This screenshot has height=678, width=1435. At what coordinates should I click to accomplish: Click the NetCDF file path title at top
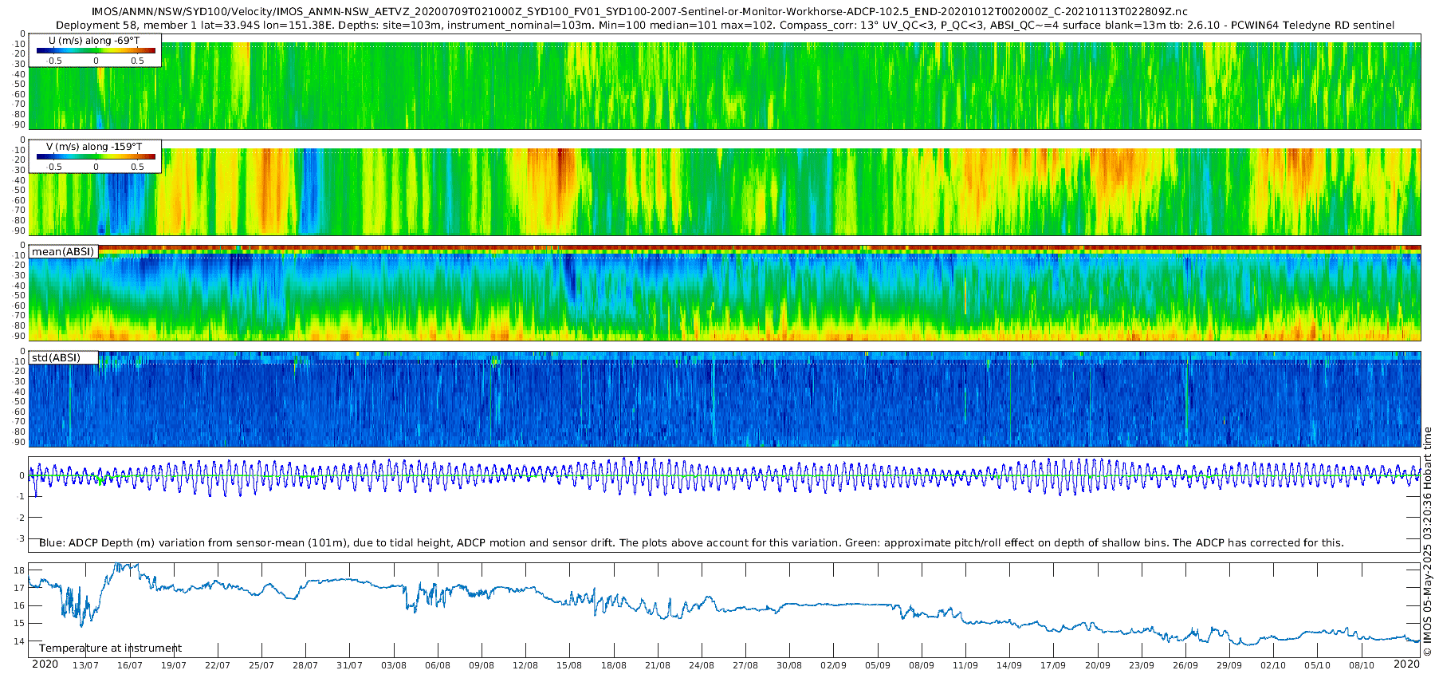click(639, 11)
